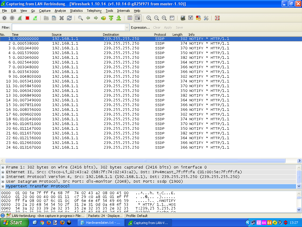Viewport: 302px width, 227px height.
Task: Click the start capture shark fin icon
Action: coord(20,18)
